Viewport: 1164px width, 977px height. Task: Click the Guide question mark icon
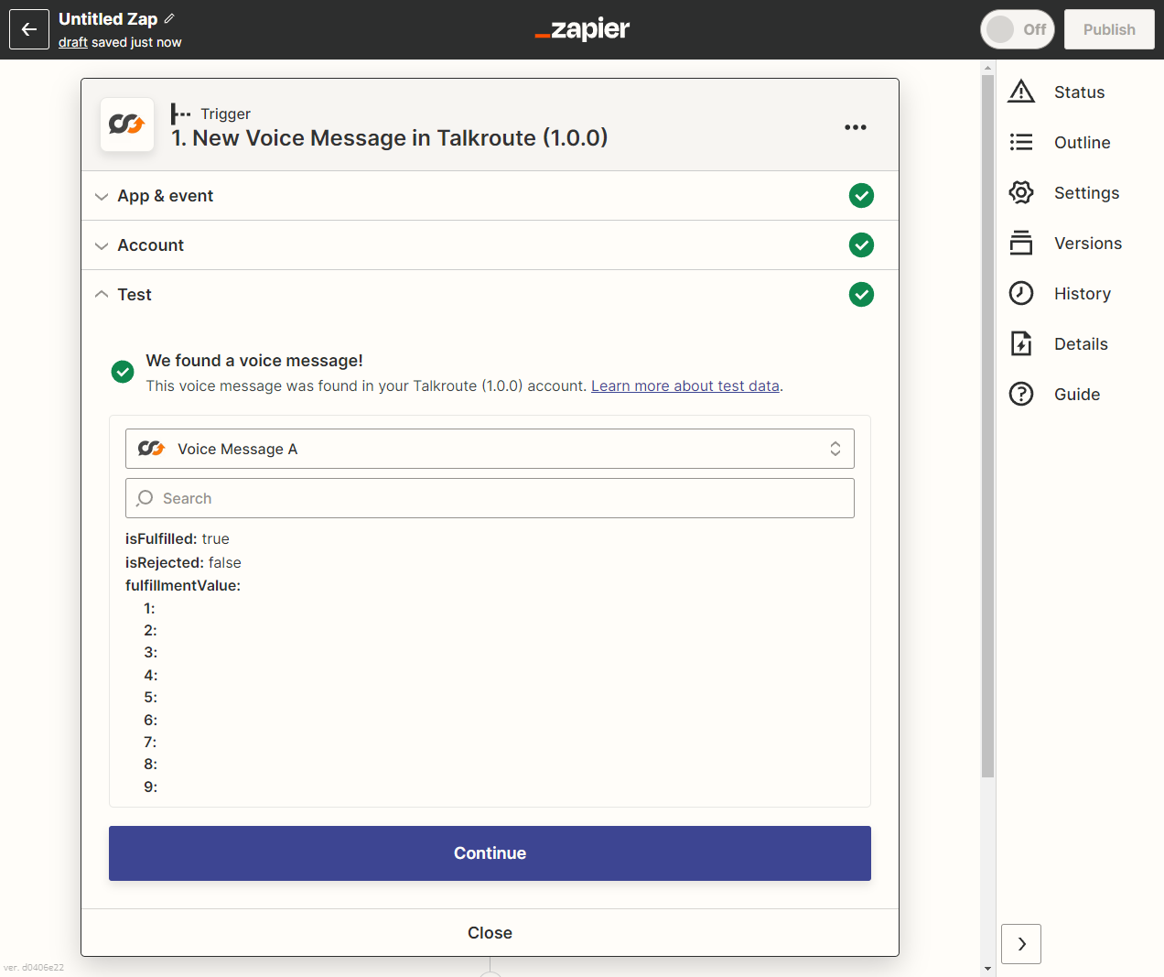(x=1021, y=394)
